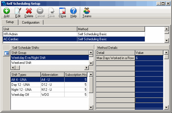
Task: Select the Weekend Shift group
Action: (x=50, y=63)
